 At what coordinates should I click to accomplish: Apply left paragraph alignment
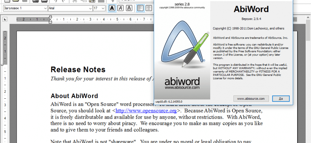[140, 8]
